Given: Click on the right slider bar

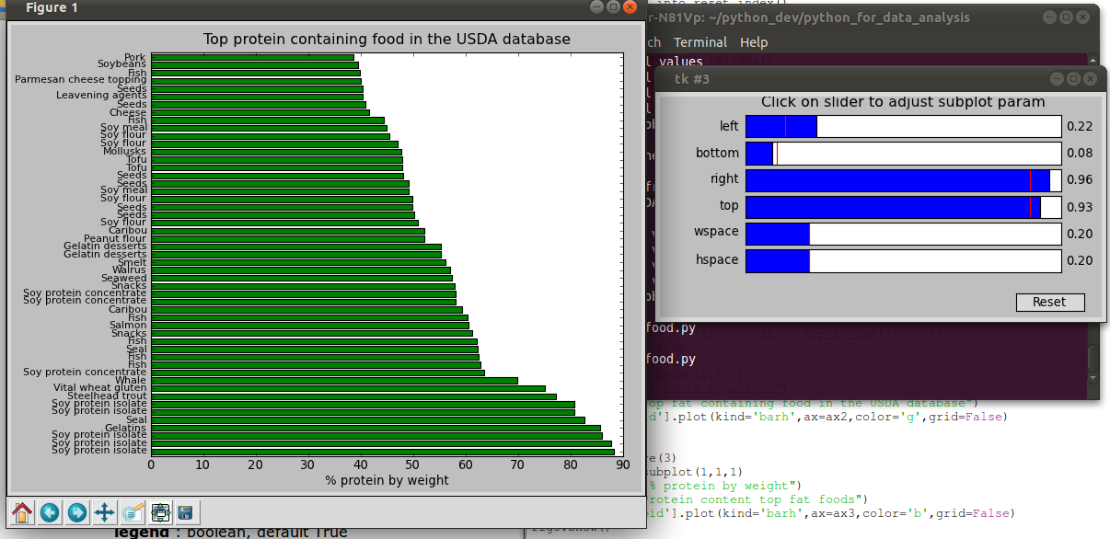Looking at the screenshot, I should pyautogui.click(x=903, y=180).
